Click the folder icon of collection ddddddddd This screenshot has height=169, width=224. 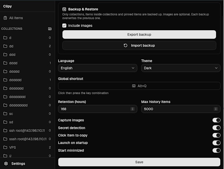coord(5,105)
